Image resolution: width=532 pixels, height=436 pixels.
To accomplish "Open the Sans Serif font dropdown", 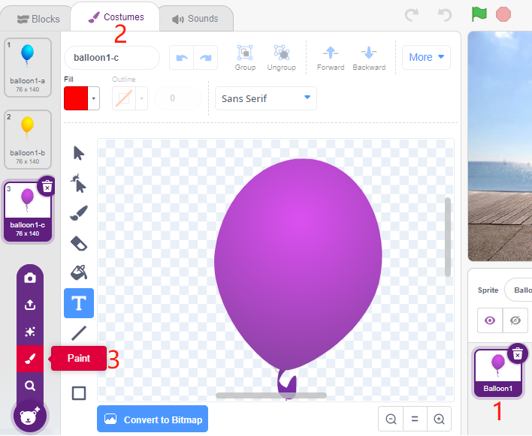I will coord(266,98).
